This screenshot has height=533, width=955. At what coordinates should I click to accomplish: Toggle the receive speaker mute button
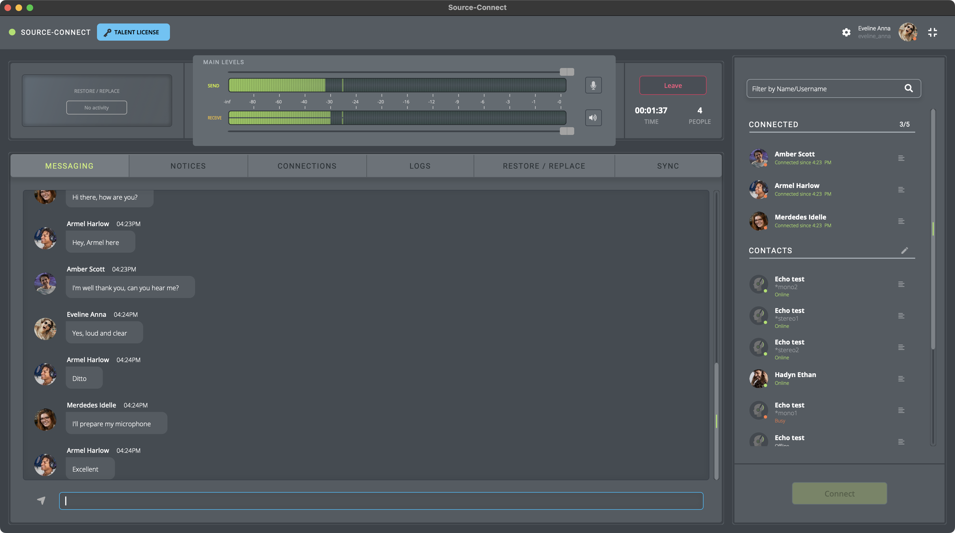[593, 117]
